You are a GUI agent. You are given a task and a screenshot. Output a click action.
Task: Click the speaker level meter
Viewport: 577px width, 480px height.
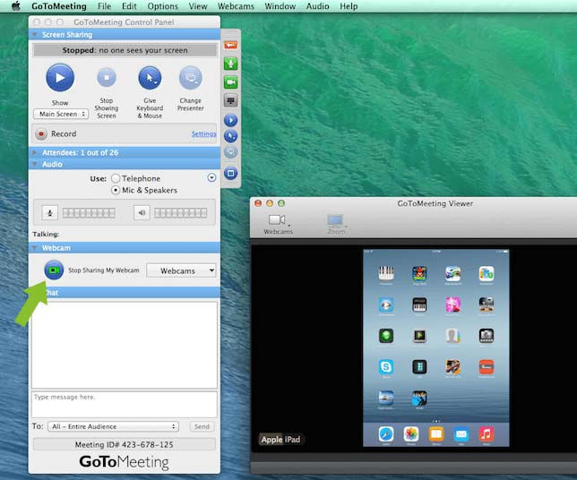[x=181, y=213]
